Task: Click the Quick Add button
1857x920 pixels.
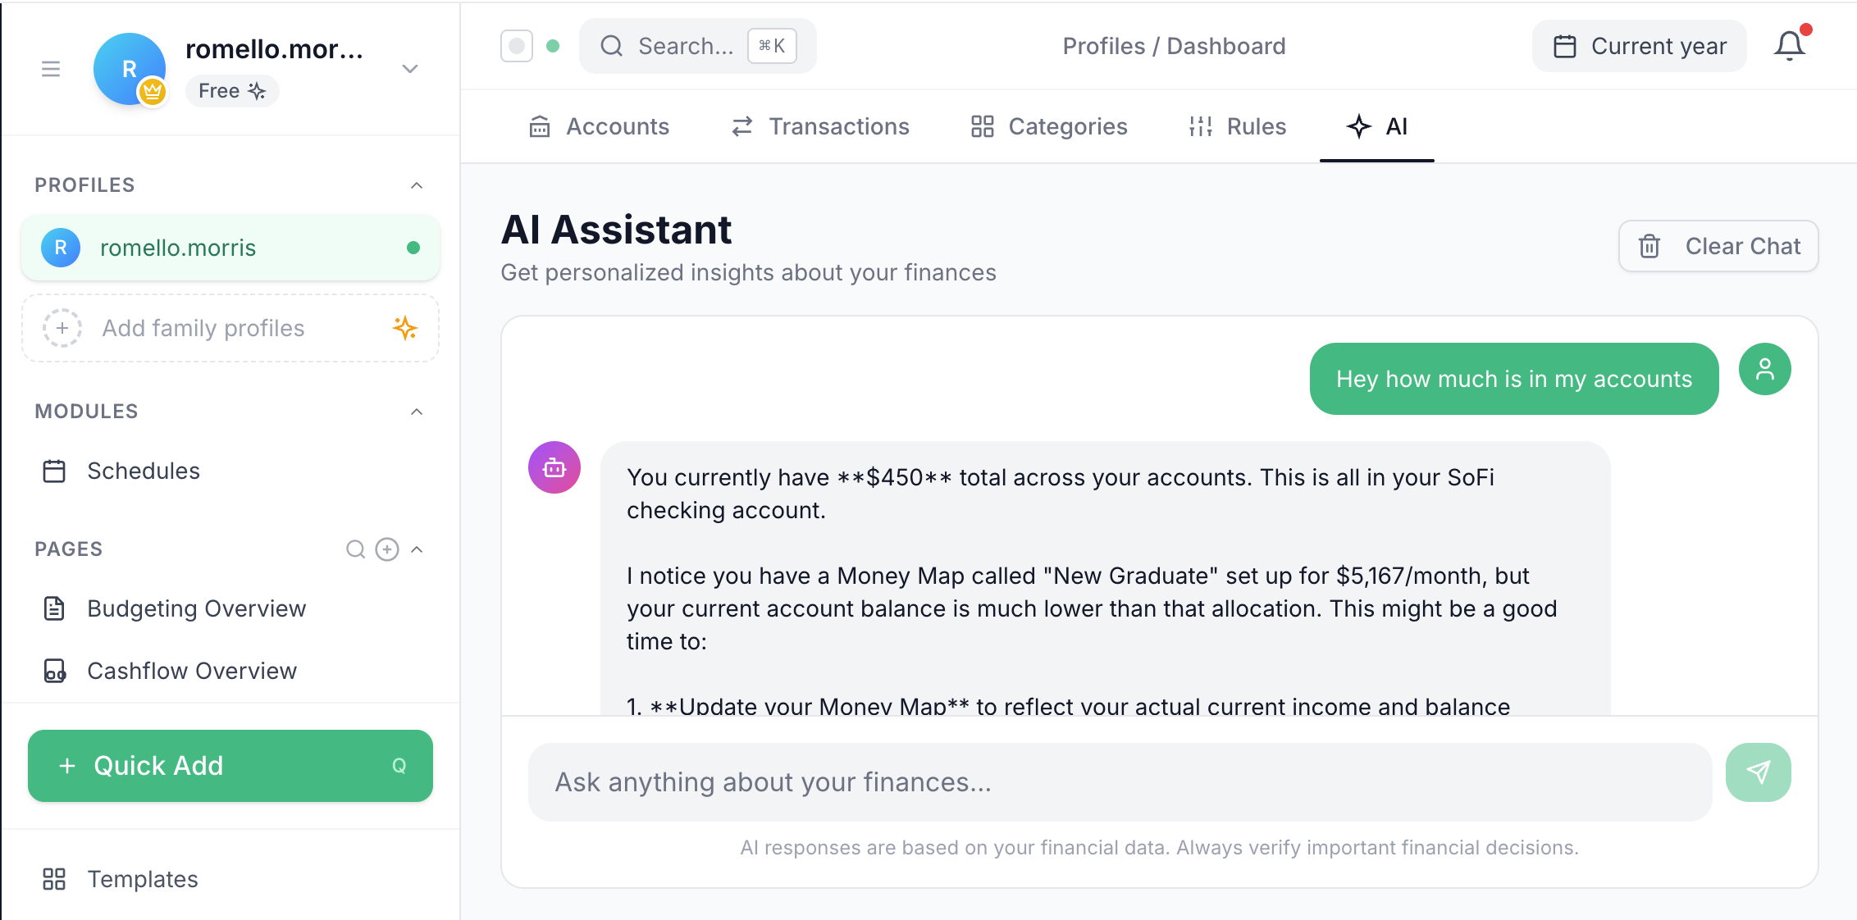Action: pyautogui.click(x=230, y=765)
